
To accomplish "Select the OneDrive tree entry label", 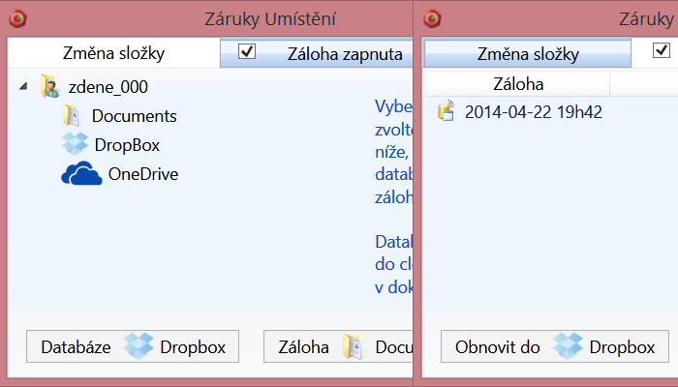I will 143,174.
